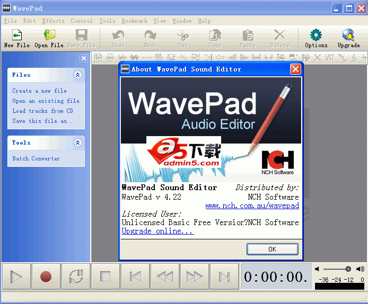Click the Files panel header
The height and width of the screenshot is (304, 368).
[x=46, y=75]
